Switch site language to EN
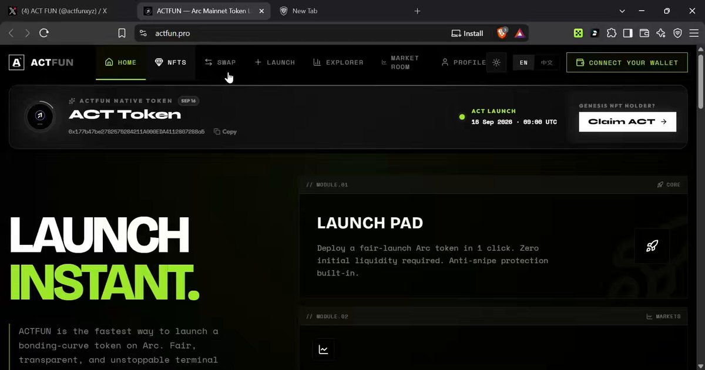The width and height of the screenshot is (705, 370). (523, 62)
